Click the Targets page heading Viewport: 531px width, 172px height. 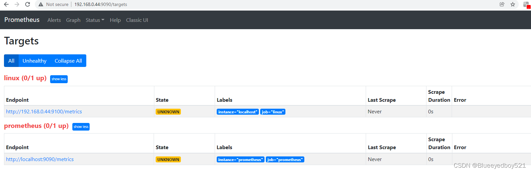point(21,41)
